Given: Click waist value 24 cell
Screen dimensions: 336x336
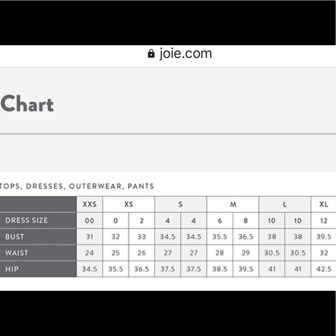Looking at the screenshot, I should (90, 253).
